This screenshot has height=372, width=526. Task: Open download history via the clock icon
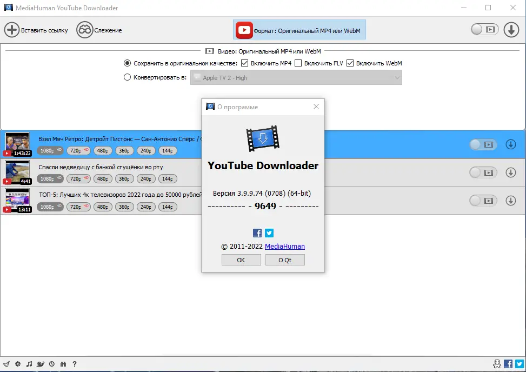pyautogui.click(x=51, y=364)
